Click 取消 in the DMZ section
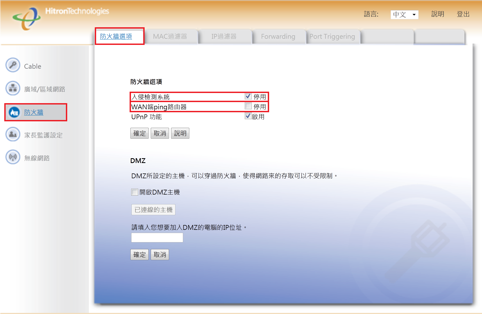Viewport: 482px width, 314px height. [160, 255]
